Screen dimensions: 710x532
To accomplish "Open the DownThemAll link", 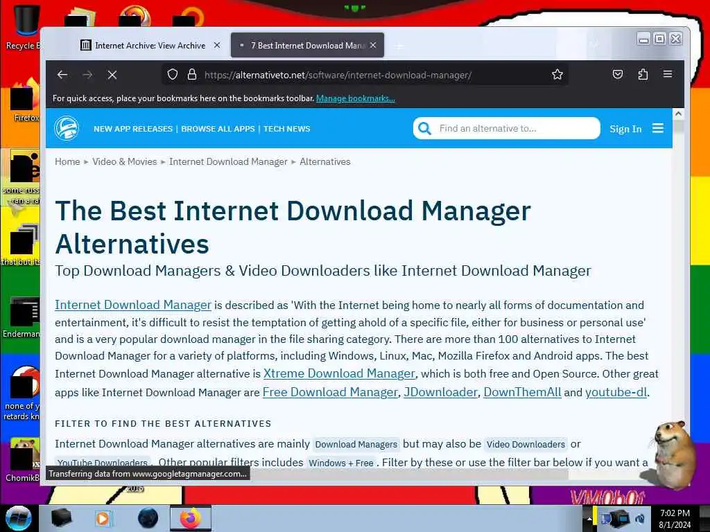I will click(x=523, y=392).
